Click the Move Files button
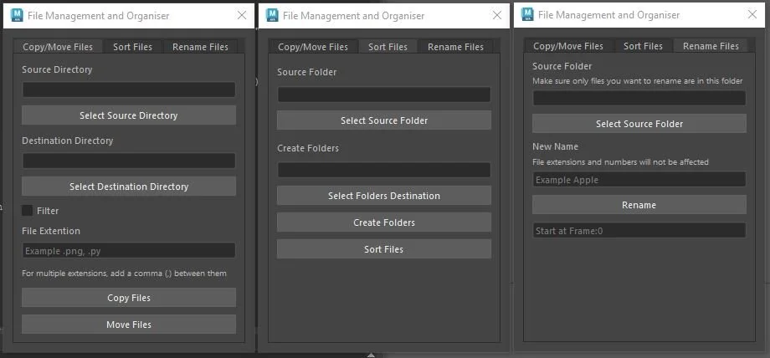The image size is (770, 358). [x=129, y=325]
